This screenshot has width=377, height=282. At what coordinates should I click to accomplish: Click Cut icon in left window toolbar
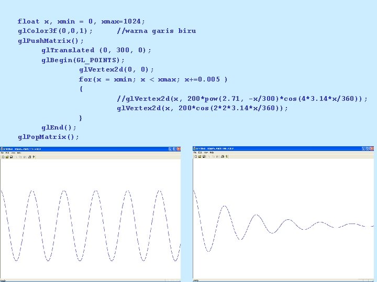click(16, 157)
